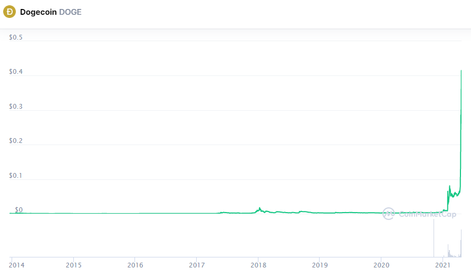Viewport: 471px width, 278px height.
Task: Click the $0.3 price axis label
Action: 16,107
